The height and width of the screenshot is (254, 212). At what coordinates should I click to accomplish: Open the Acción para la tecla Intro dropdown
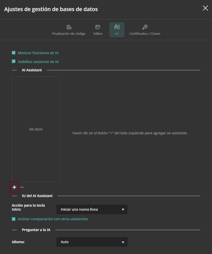92,209
